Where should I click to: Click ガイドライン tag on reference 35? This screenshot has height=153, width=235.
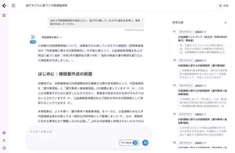click(x=186, y=114)
